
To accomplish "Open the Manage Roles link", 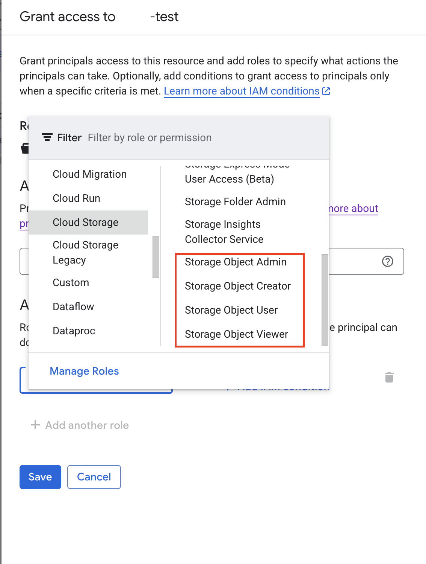I will 84,371.
